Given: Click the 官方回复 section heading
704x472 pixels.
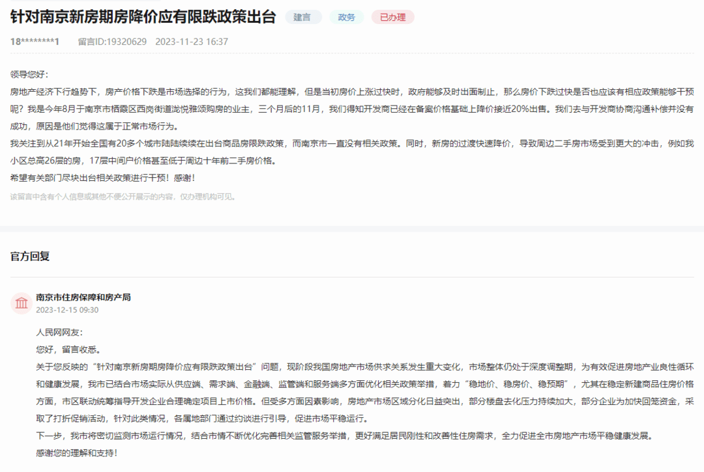Looking at the screenshot, I should (29, 257).
